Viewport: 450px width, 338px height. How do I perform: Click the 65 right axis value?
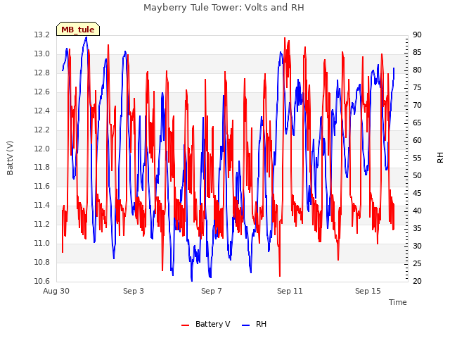click(x=417, y=123)
